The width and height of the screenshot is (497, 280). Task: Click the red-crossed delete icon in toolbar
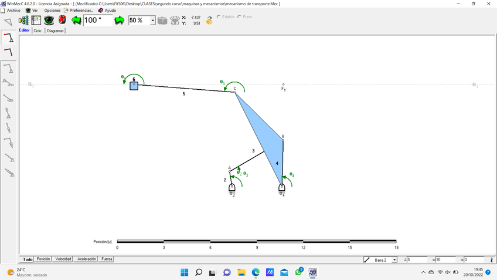tap(62, 20)
